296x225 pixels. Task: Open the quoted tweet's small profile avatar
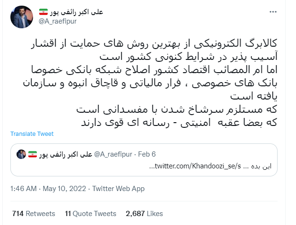[x=21, y=154]
